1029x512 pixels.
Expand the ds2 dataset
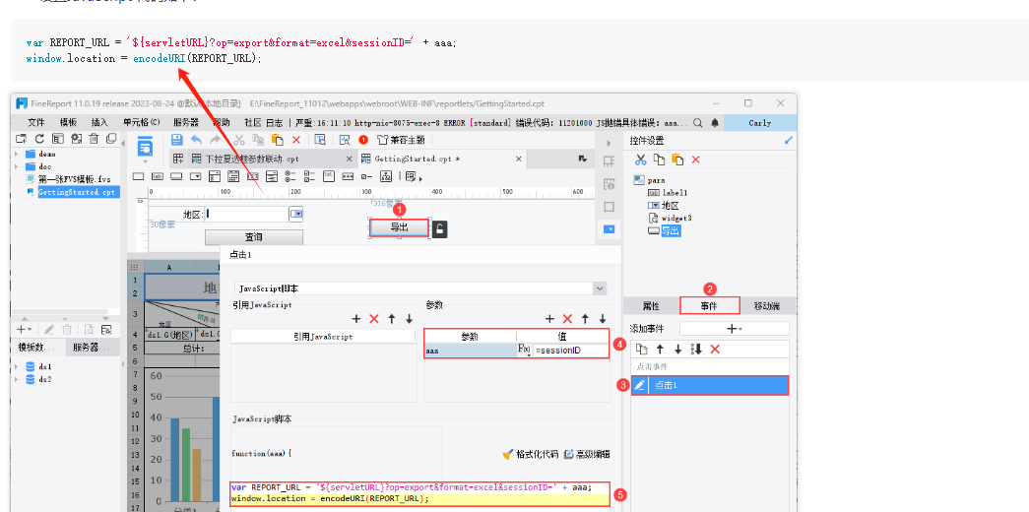17,379
